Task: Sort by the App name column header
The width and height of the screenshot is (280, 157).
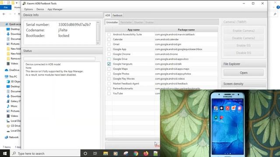Action: coord(133,30)
